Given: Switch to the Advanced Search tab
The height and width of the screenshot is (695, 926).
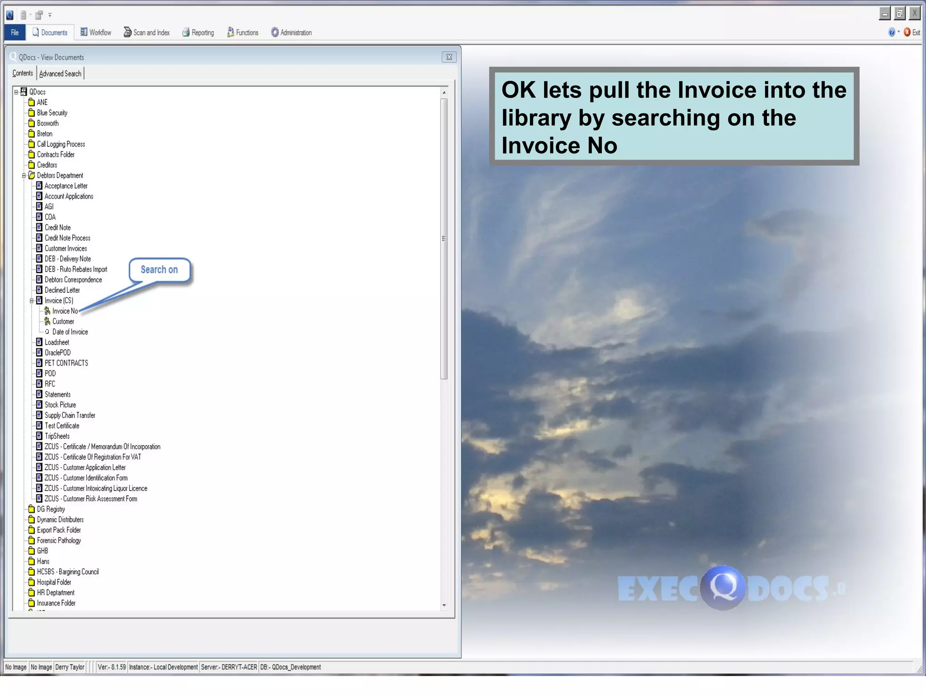Looking at the screenshot, I should click(x=60, y=73).
